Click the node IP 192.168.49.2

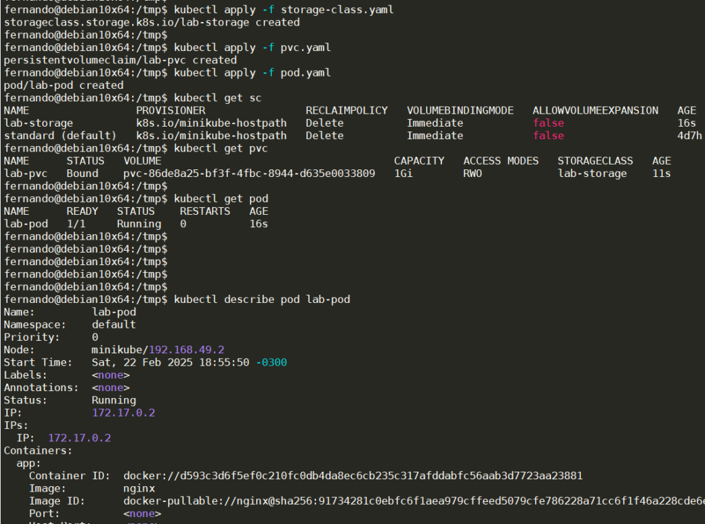coord(187,350)
